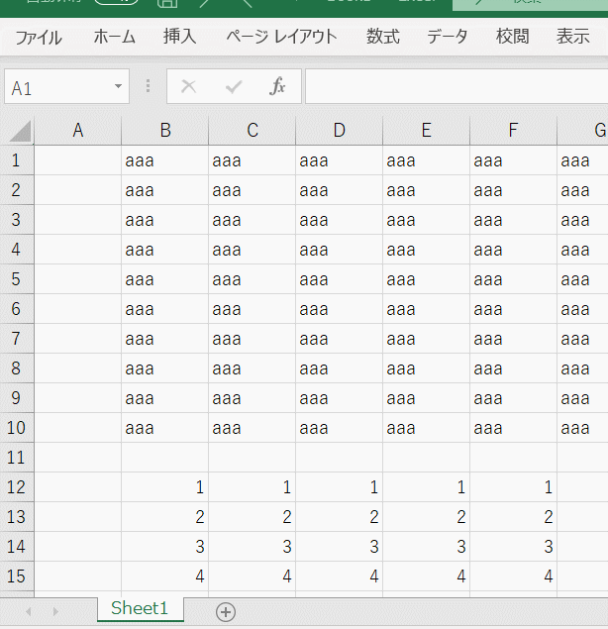Click the enter checkmark formula button

point(234,86)
